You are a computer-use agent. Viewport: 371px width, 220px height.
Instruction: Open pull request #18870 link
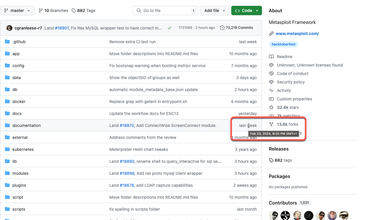(127, 125)
